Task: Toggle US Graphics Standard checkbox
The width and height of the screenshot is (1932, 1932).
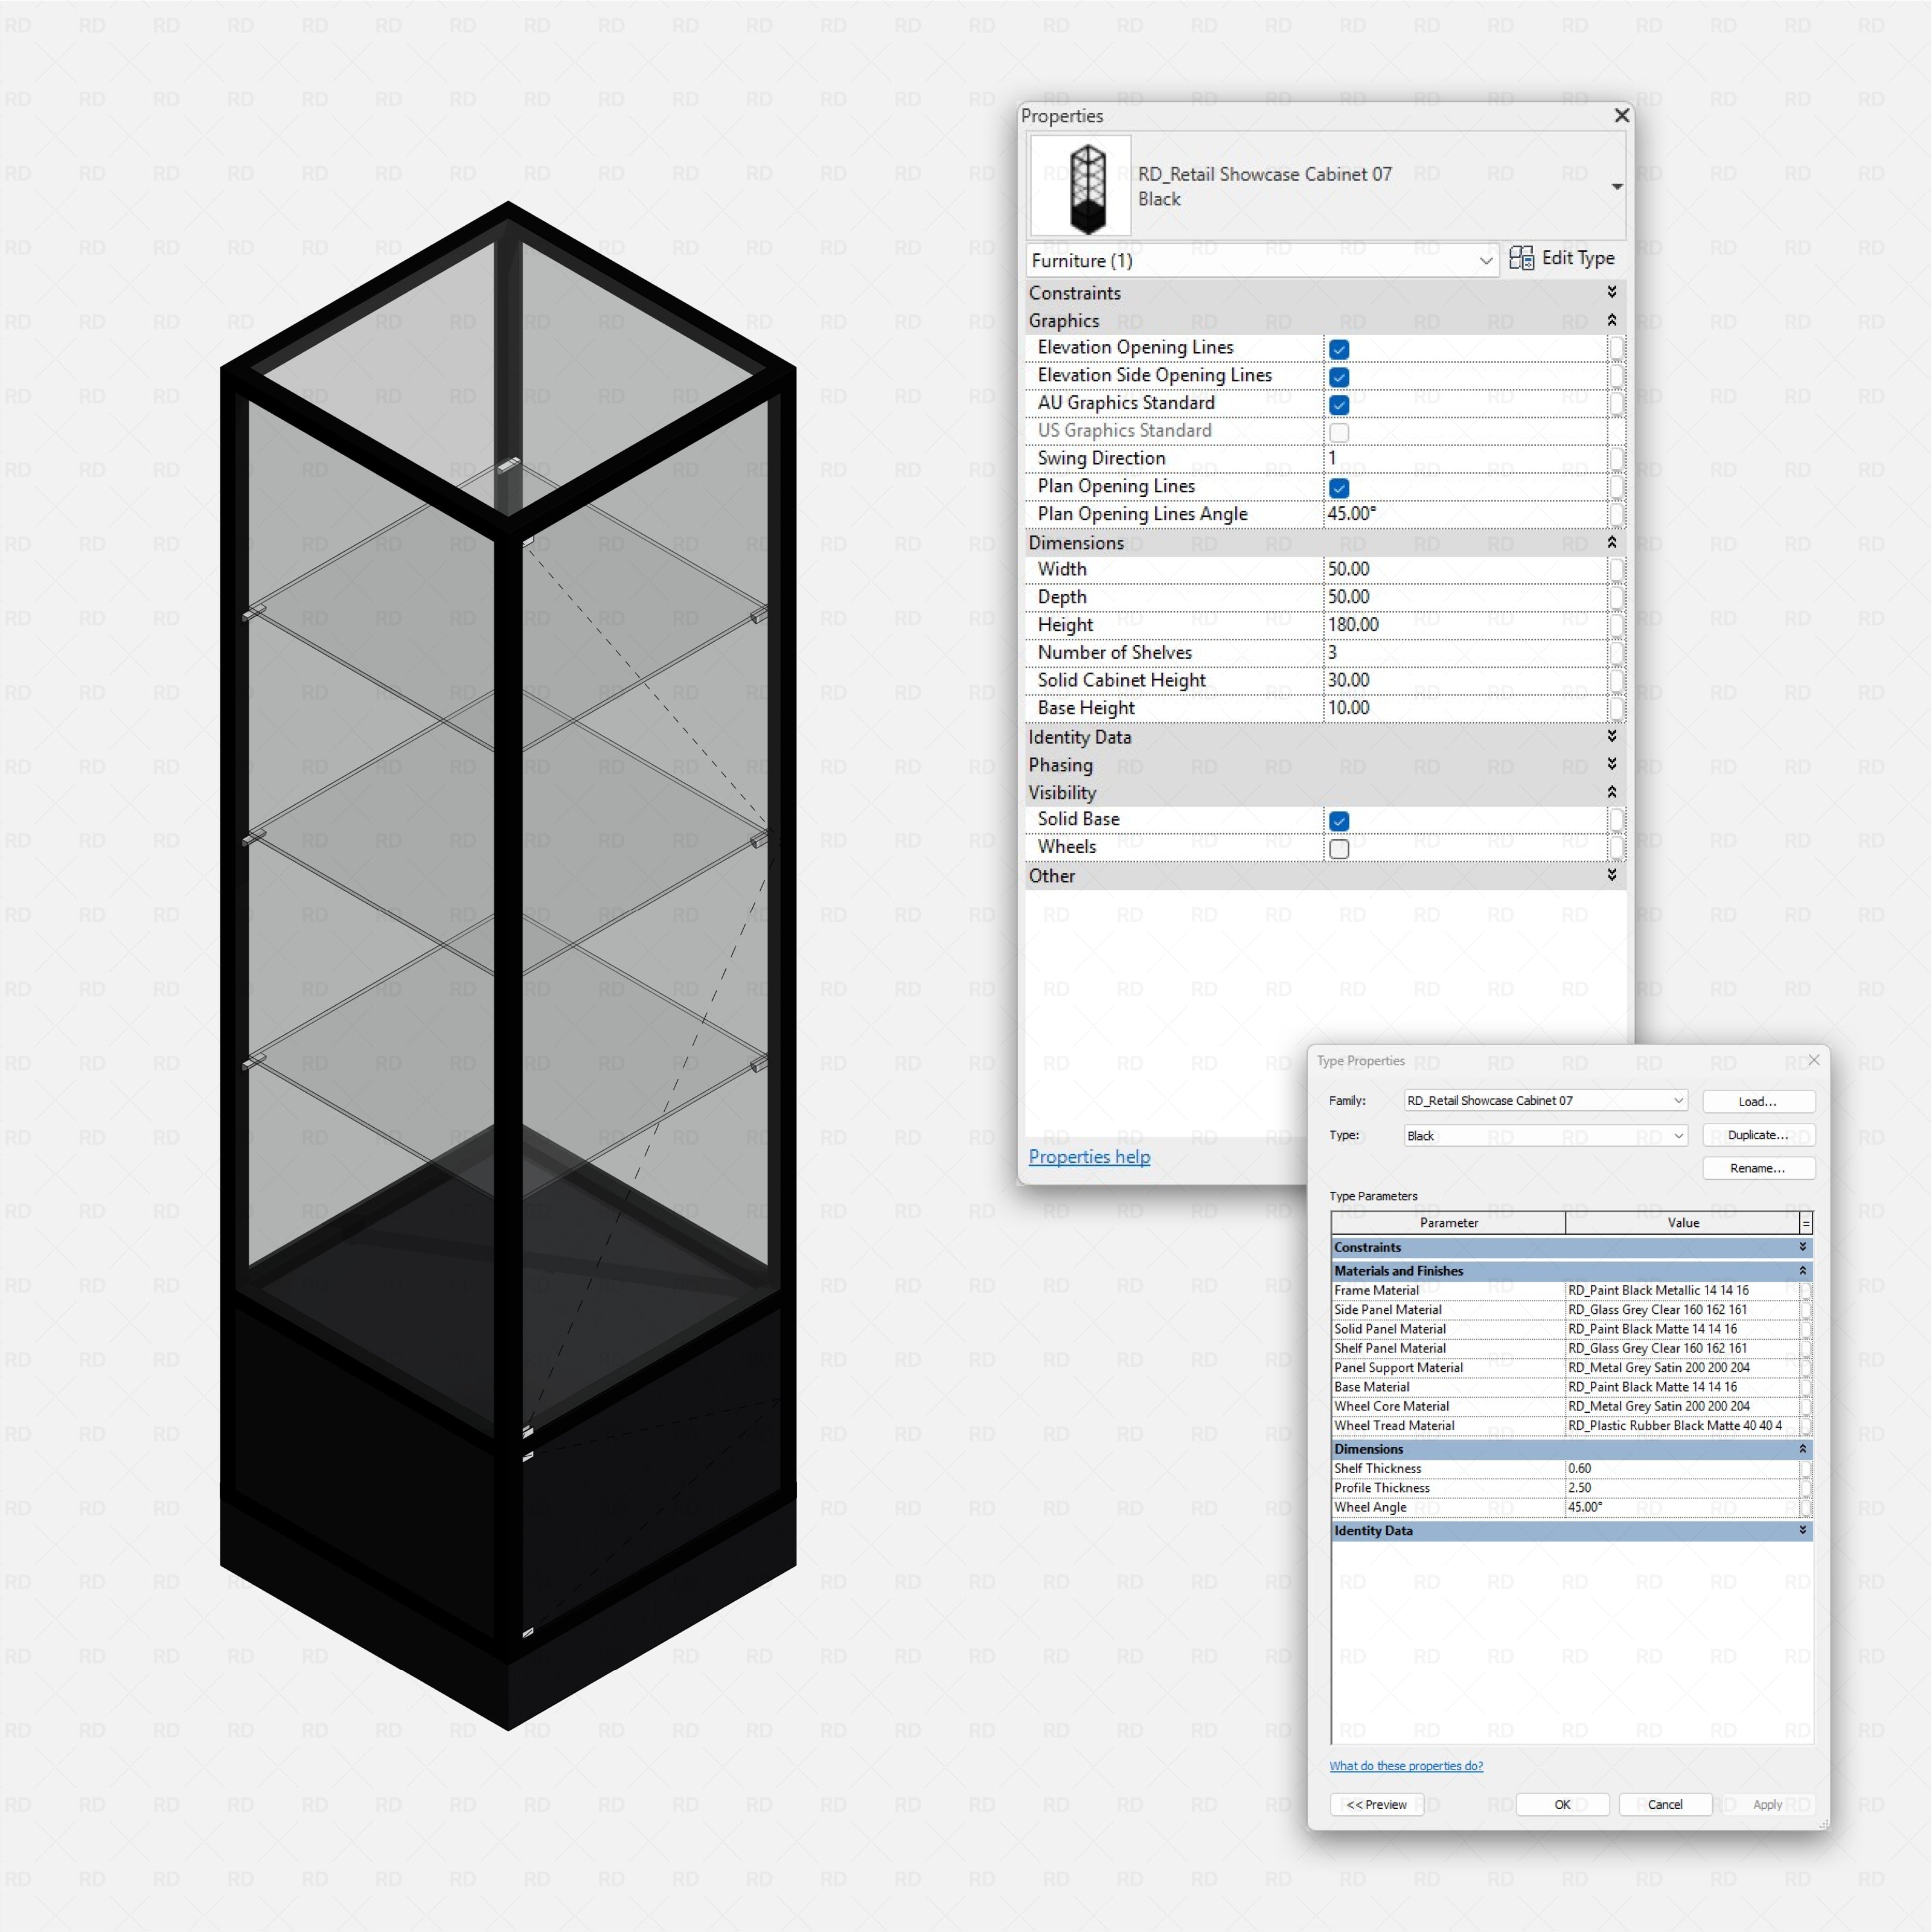Action: pyautogui.click(x=1339, y=433)
